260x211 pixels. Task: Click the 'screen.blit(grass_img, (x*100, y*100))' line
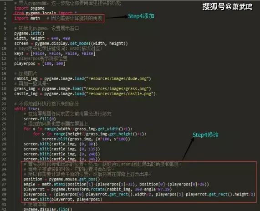click(x=86, y=139)
